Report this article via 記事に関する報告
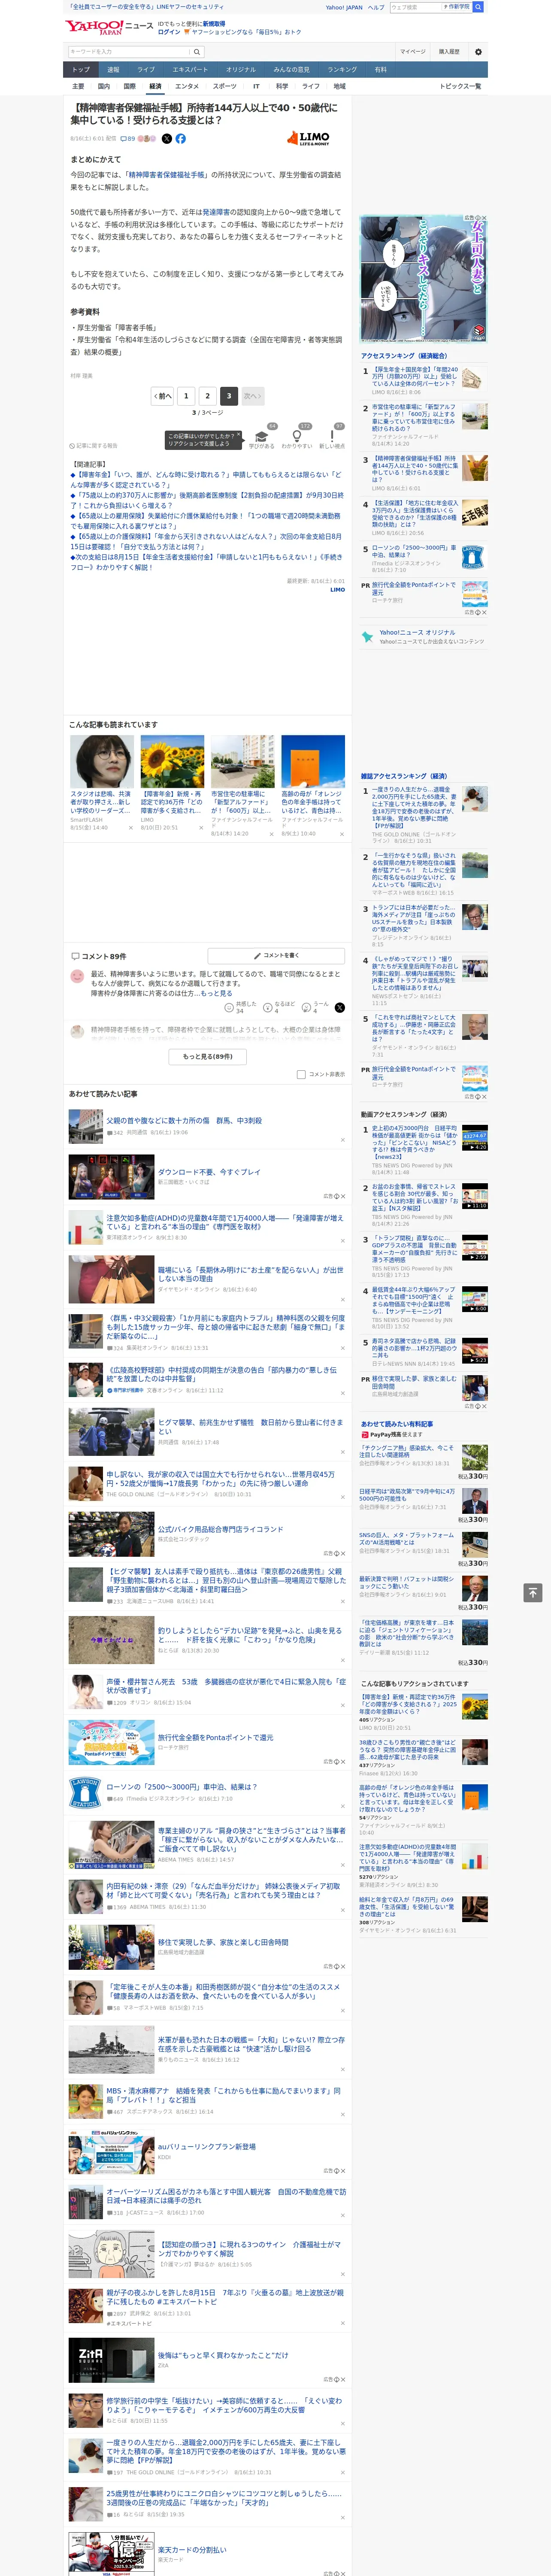This screenshot has width=551, height=2576. click(x=93, y=446)
